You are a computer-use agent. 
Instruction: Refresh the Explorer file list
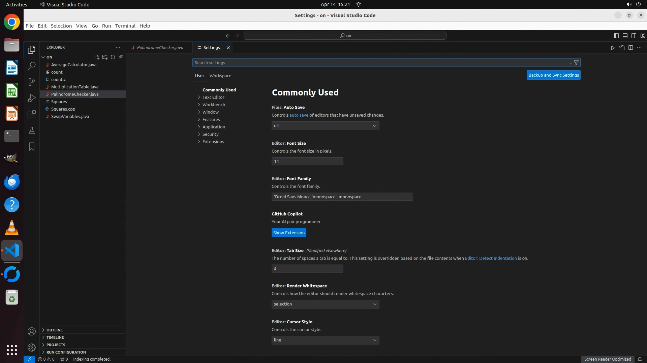pos(113,57)
